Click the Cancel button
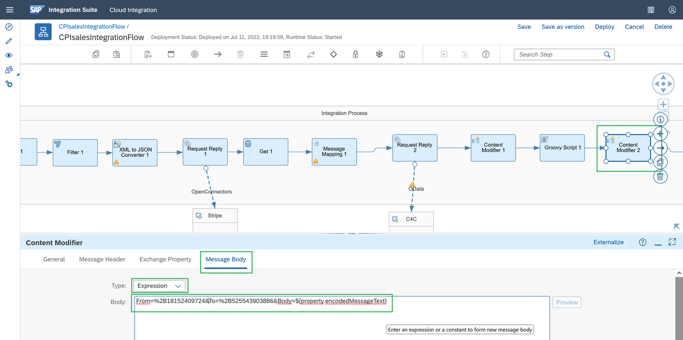The width and height of the screenshot is (683, 340). pos(634,27)
